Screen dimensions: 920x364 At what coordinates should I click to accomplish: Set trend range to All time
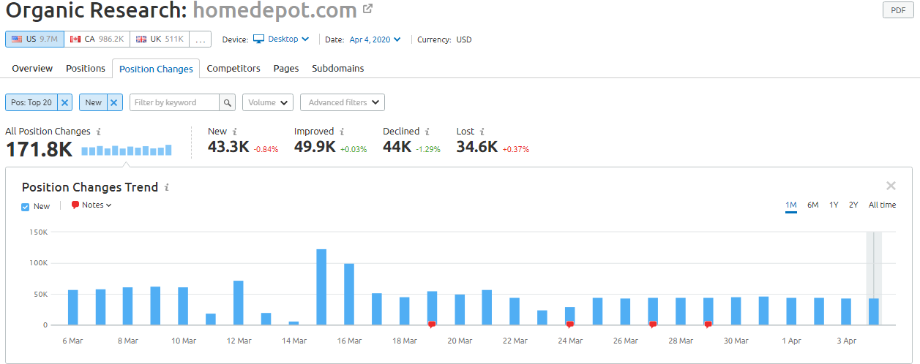[x=882, y=205]
